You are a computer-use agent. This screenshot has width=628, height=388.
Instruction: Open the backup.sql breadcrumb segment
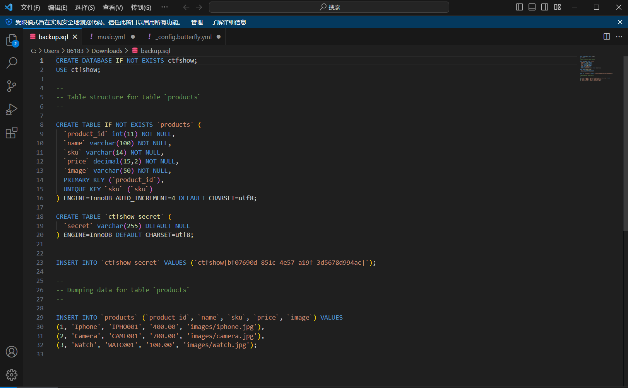(151, 51)
